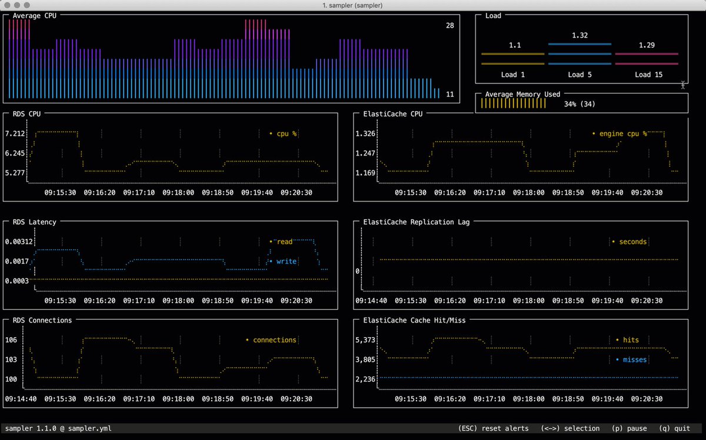This screenshot has width=706, height=440.
Task: Click 09:20:30 on the ElastiCache CPU time axis
Action: point(647,192)
